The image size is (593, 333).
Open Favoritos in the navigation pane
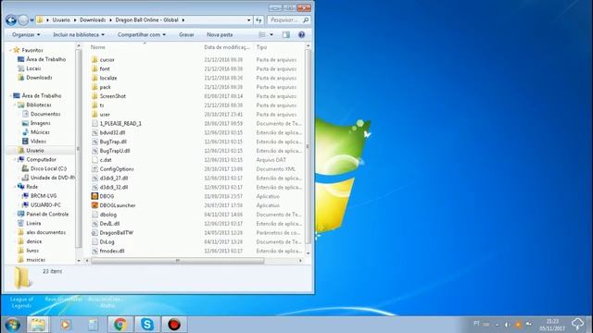tap(32, 50)
